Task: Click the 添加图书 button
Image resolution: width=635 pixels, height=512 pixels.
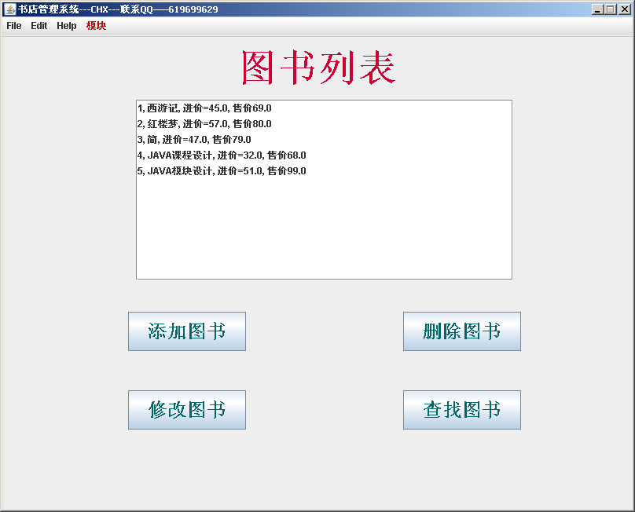Action: pos(187,331)
